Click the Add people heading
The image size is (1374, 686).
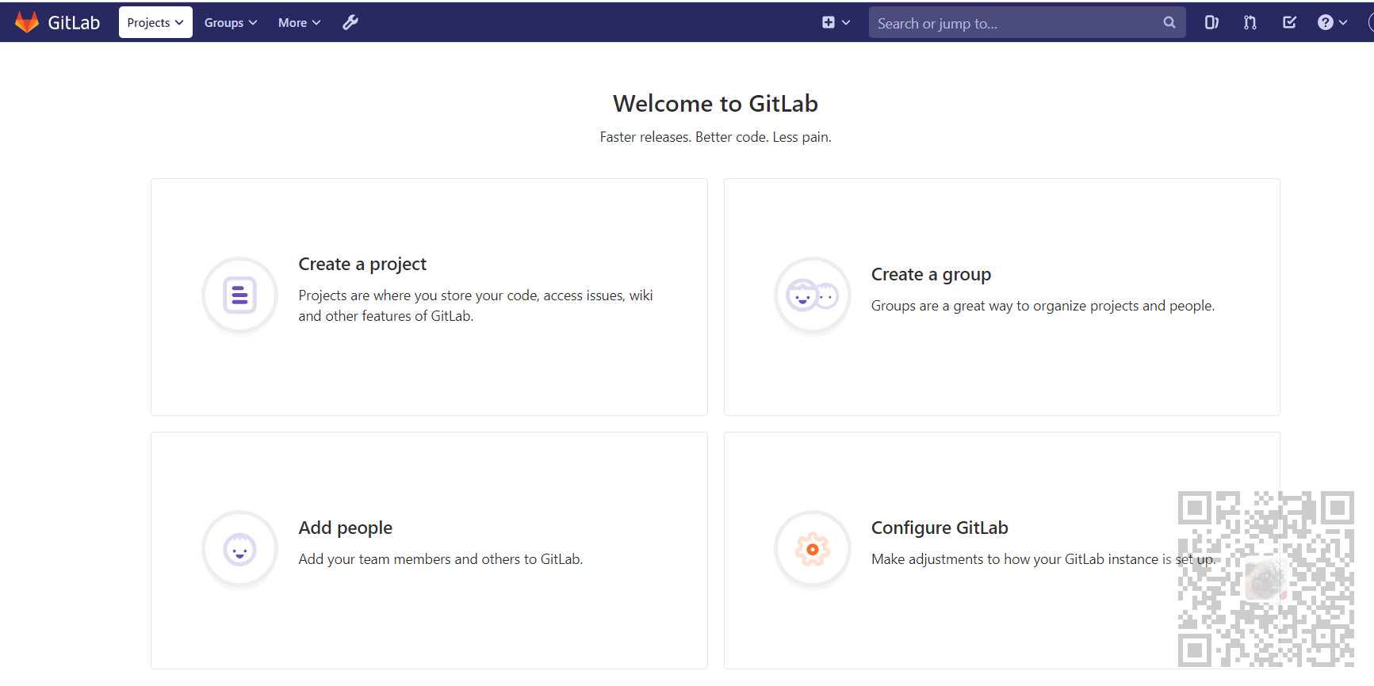click(x=345, y=528)
